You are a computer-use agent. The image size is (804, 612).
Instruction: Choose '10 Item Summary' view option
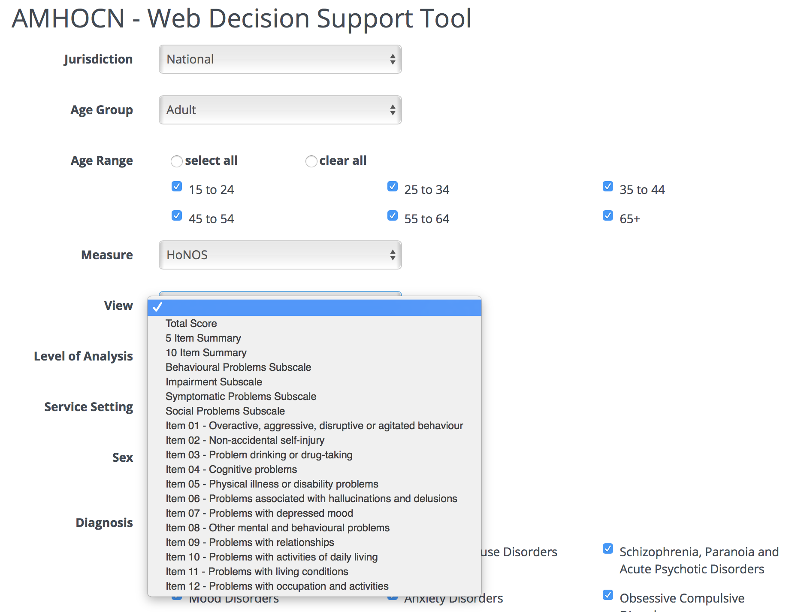[206, 352]
